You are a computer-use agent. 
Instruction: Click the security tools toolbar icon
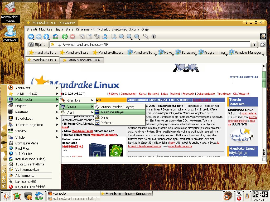[x=146, y=36]
